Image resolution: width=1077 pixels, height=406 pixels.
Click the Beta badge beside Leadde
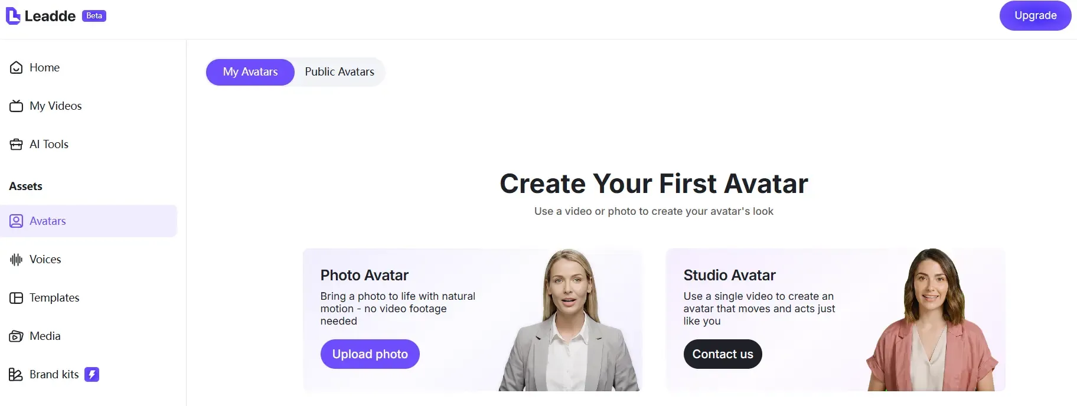pos(94,16)
